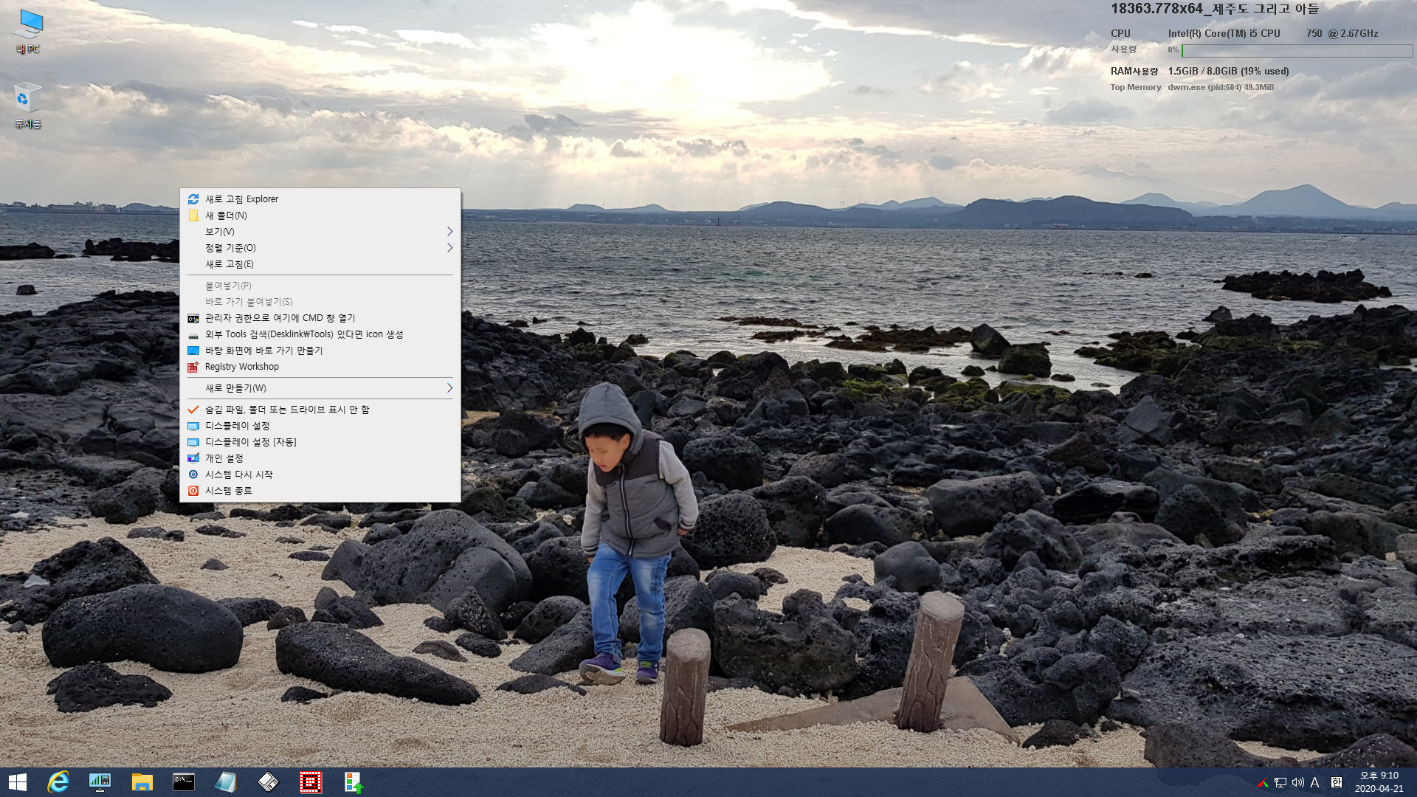Viewport: 1417px width, 797px height.
Task: Launch Internet Explorer from the taskbar
Action: click(x=58, y=782)
